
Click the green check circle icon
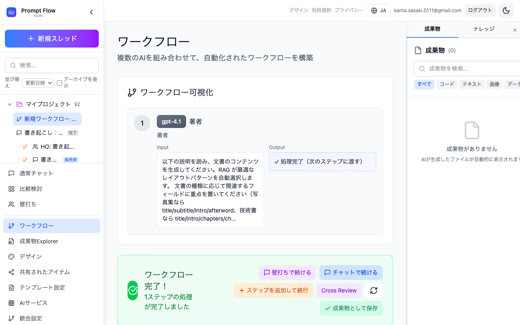(133, 290)
